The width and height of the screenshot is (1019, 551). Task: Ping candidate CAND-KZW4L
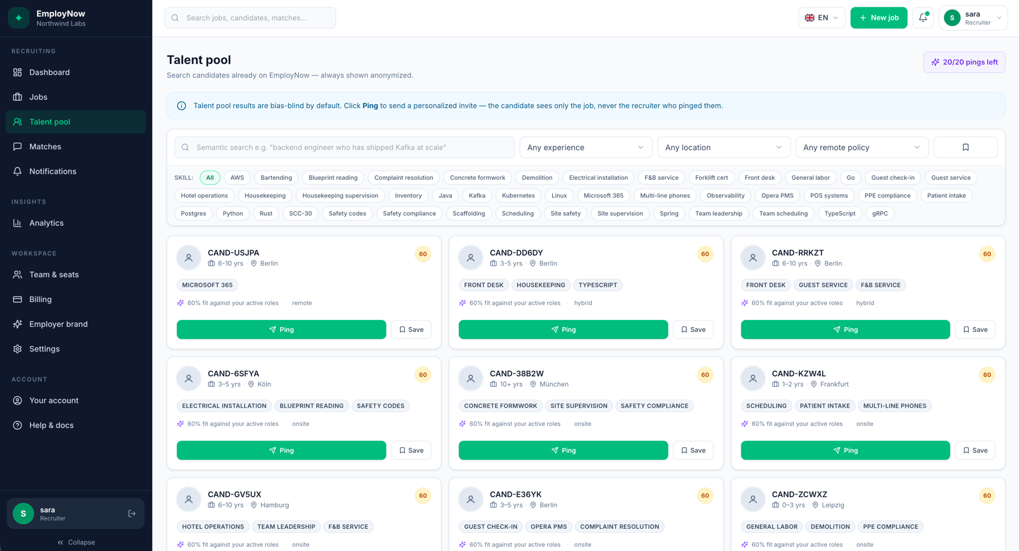[845, 450]
